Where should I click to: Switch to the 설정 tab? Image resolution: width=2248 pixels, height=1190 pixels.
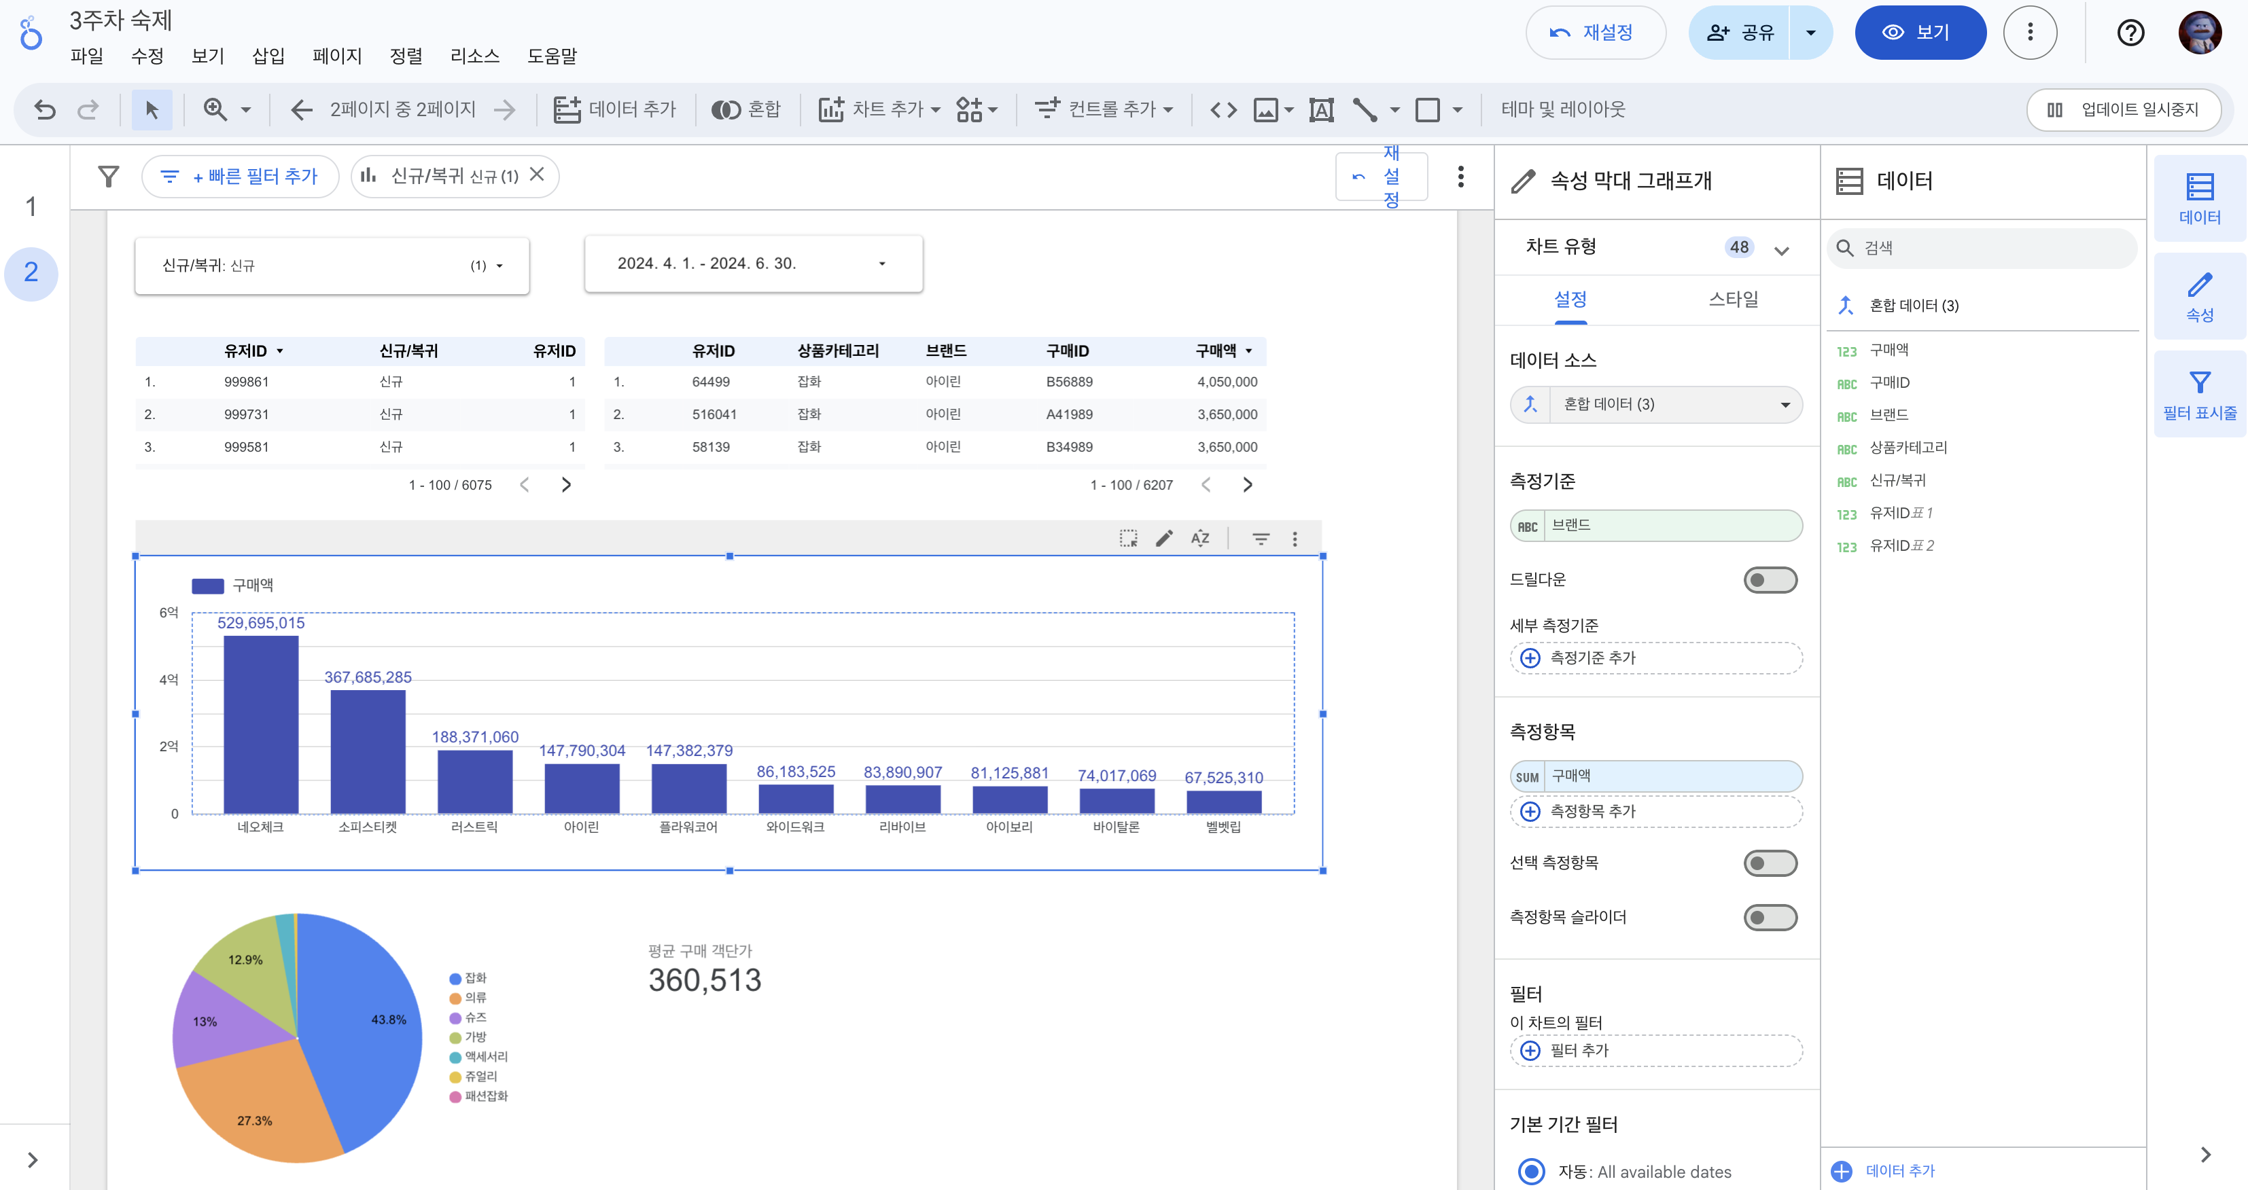click(1570, 300)
